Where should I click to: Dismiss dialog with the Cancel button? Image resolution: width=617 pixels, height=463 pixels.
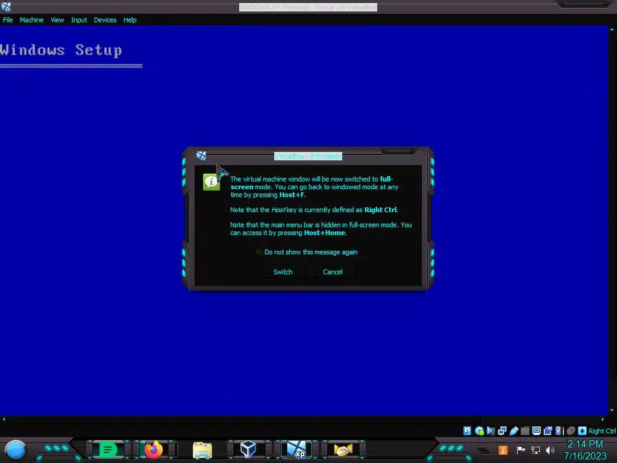[333, 272]
